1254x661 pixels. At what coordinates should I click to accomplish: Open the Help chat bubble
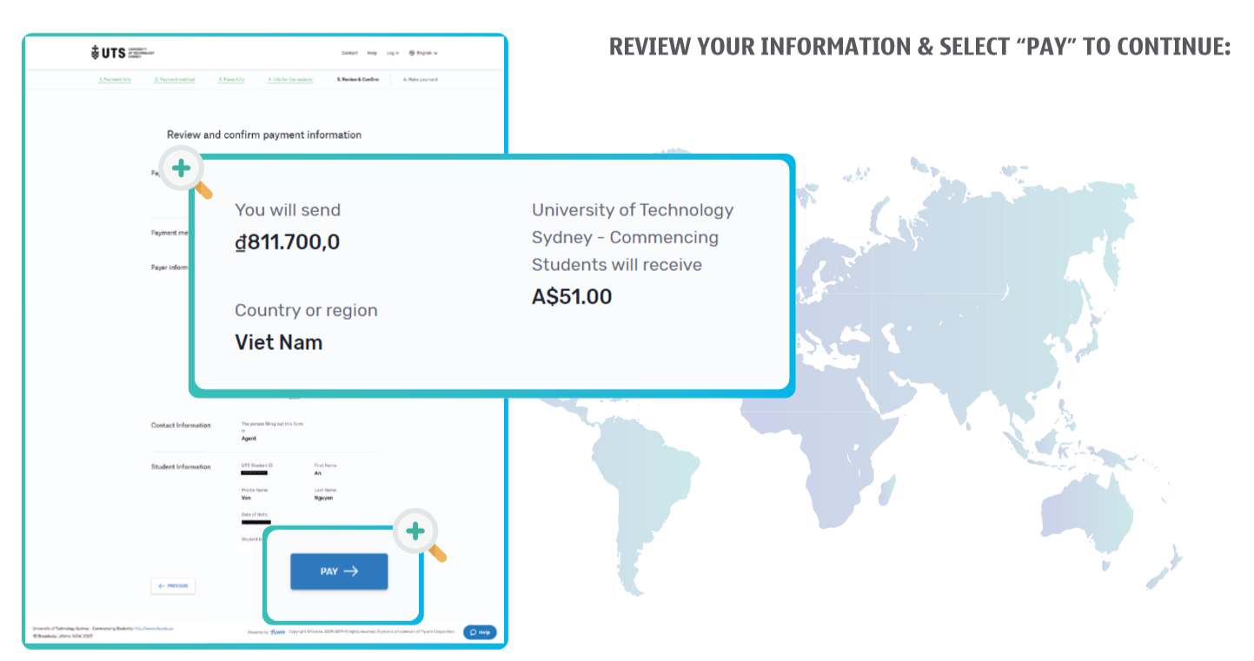480,632
